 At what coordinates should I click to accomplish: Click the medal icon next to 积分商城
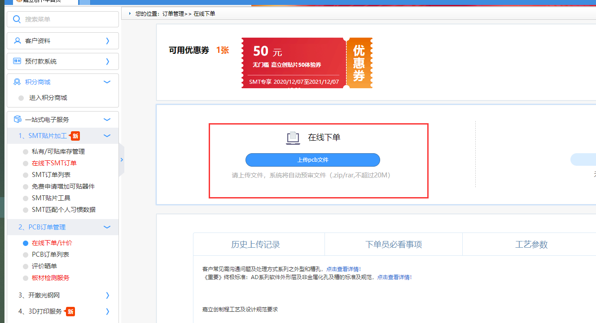(x=16, y=82)
